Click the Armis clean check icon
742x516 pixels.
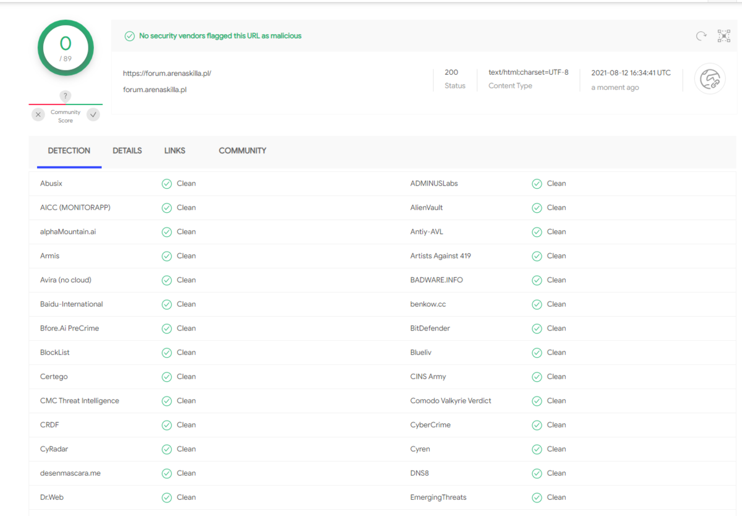(167, 256)
